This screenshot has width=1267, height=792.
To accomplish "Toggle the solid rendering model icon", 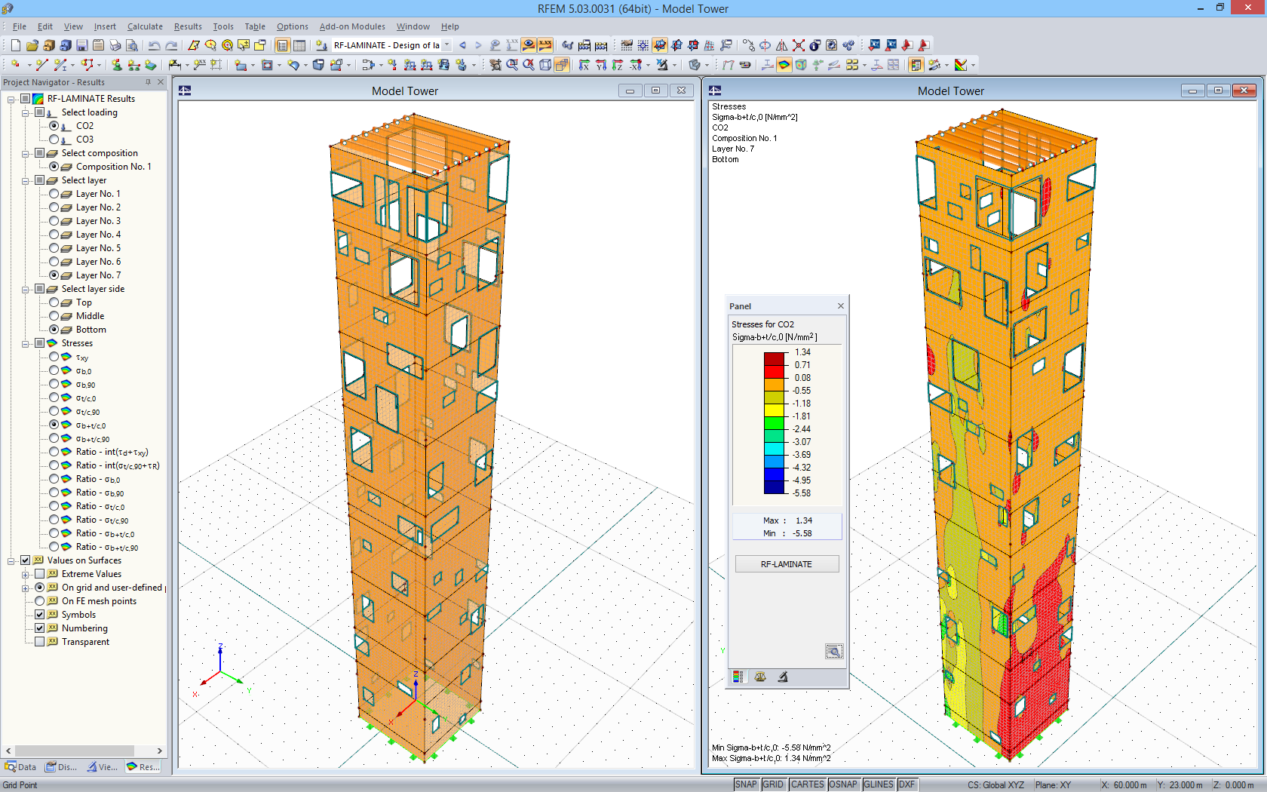I will point(562,65).
